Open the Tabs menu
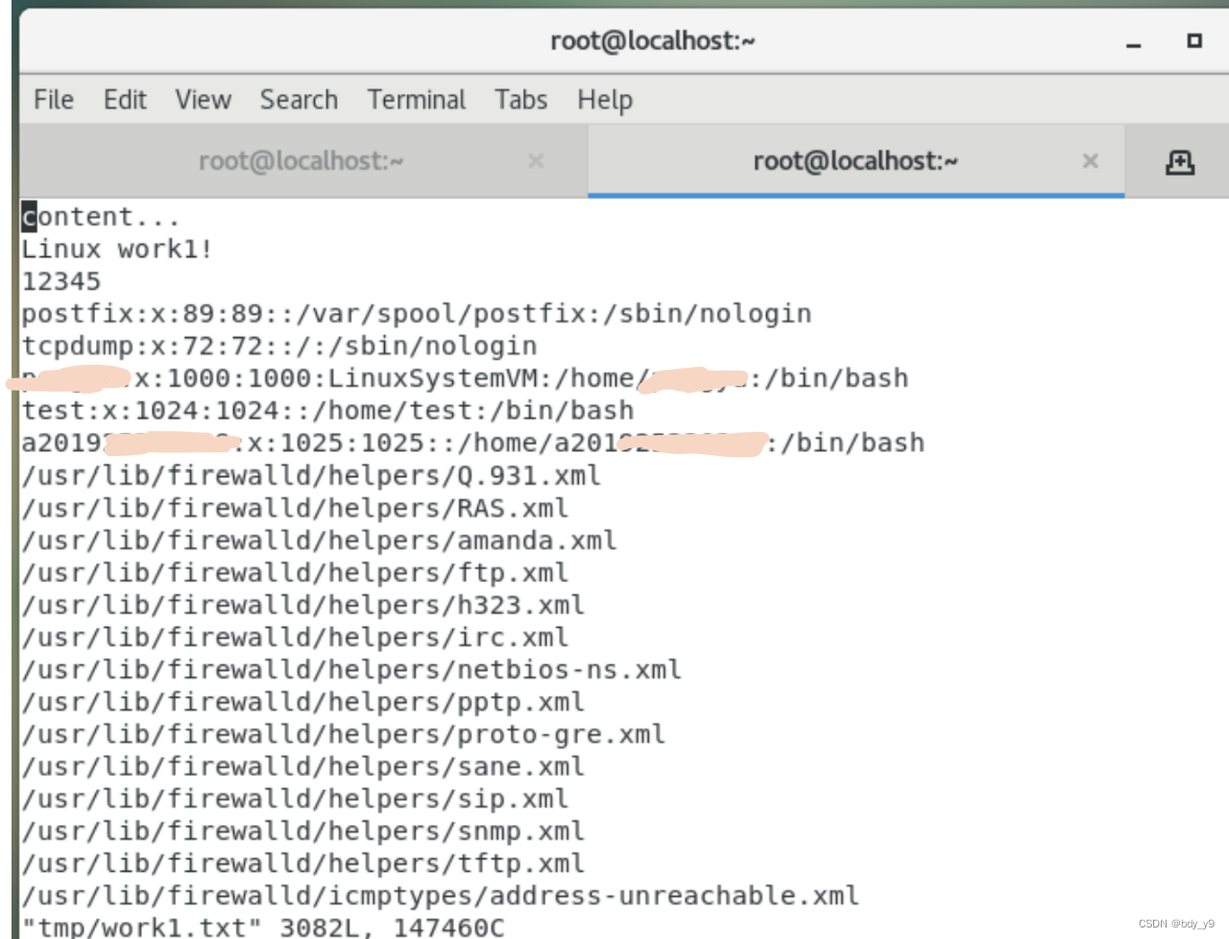 [x=520, y=99]
